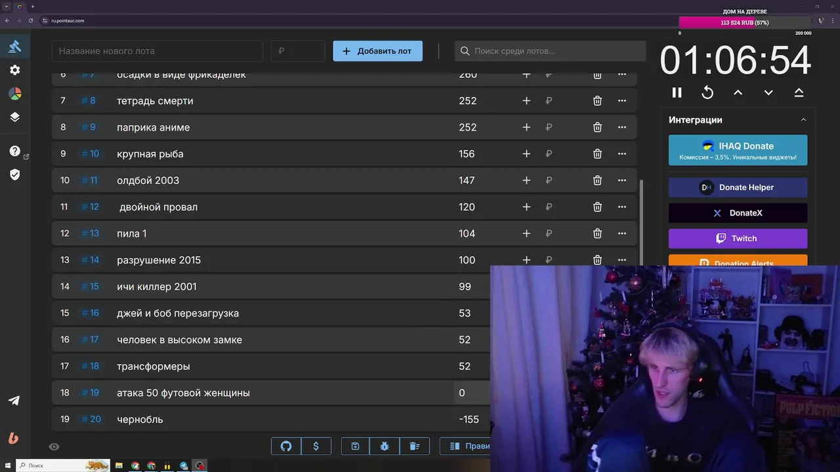Open more options for 'двойной провал'
This screenshot has width=840, height=472.
coord(622,207)
